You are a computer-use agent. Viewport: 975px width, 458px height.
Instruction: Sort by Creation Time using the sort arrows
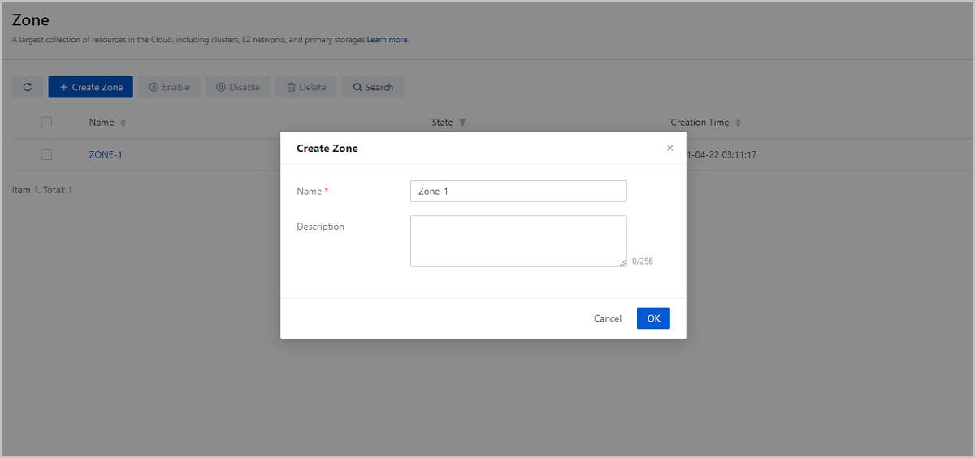[738, 123]
